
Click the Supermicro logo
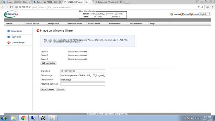click(11, 14)
